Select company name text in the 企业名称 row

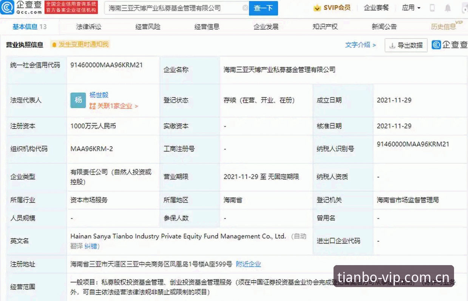280,70
